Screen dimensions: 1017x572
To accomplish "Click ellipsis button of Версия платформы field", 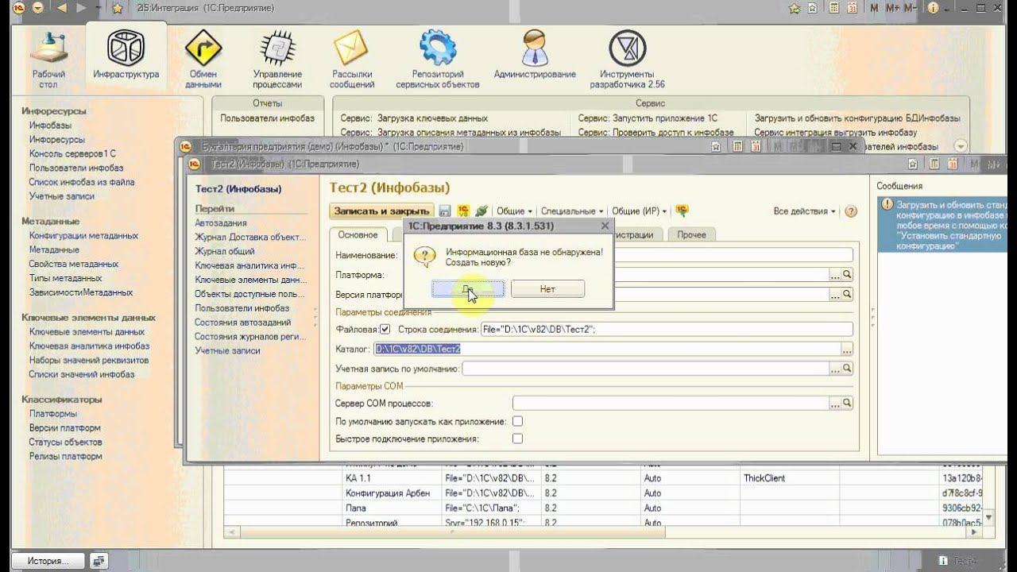I will [x=835, y=294].
